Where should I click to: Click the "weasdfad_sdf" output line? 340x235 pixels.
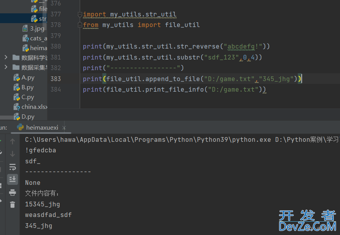pos(48,215)
